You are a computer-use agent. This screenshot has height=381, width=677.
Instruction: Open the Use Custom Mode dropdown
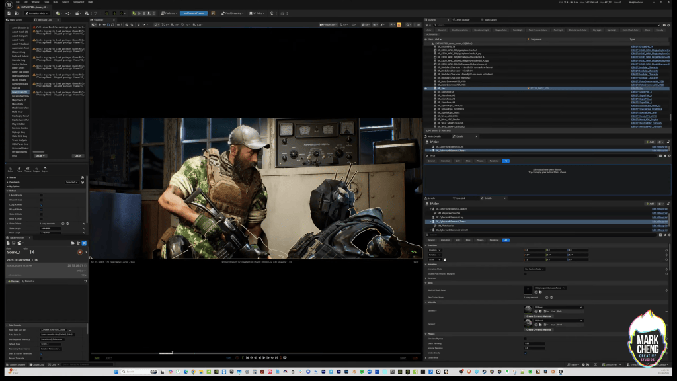click(x=534, y=269)
